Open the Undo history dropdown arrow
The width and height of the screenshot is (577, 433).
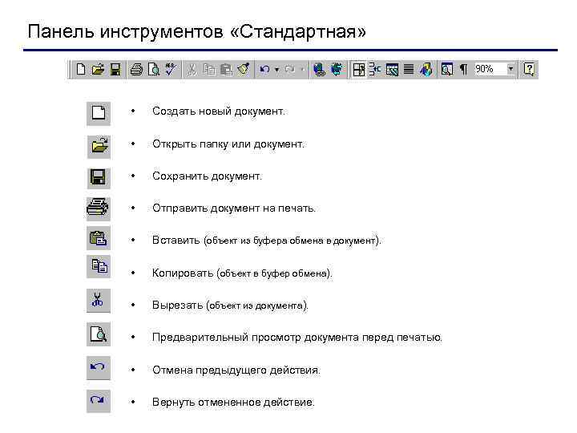coord(276,69)
